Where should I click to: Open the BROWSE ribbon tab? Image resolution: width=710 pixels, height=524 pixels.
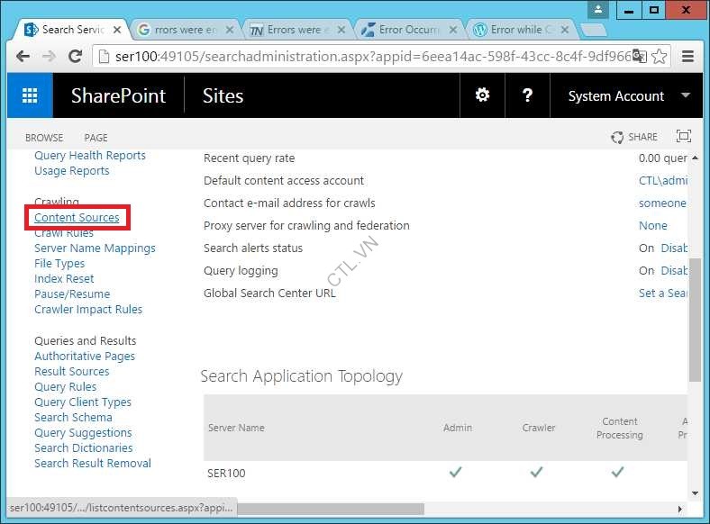point(44,138)
